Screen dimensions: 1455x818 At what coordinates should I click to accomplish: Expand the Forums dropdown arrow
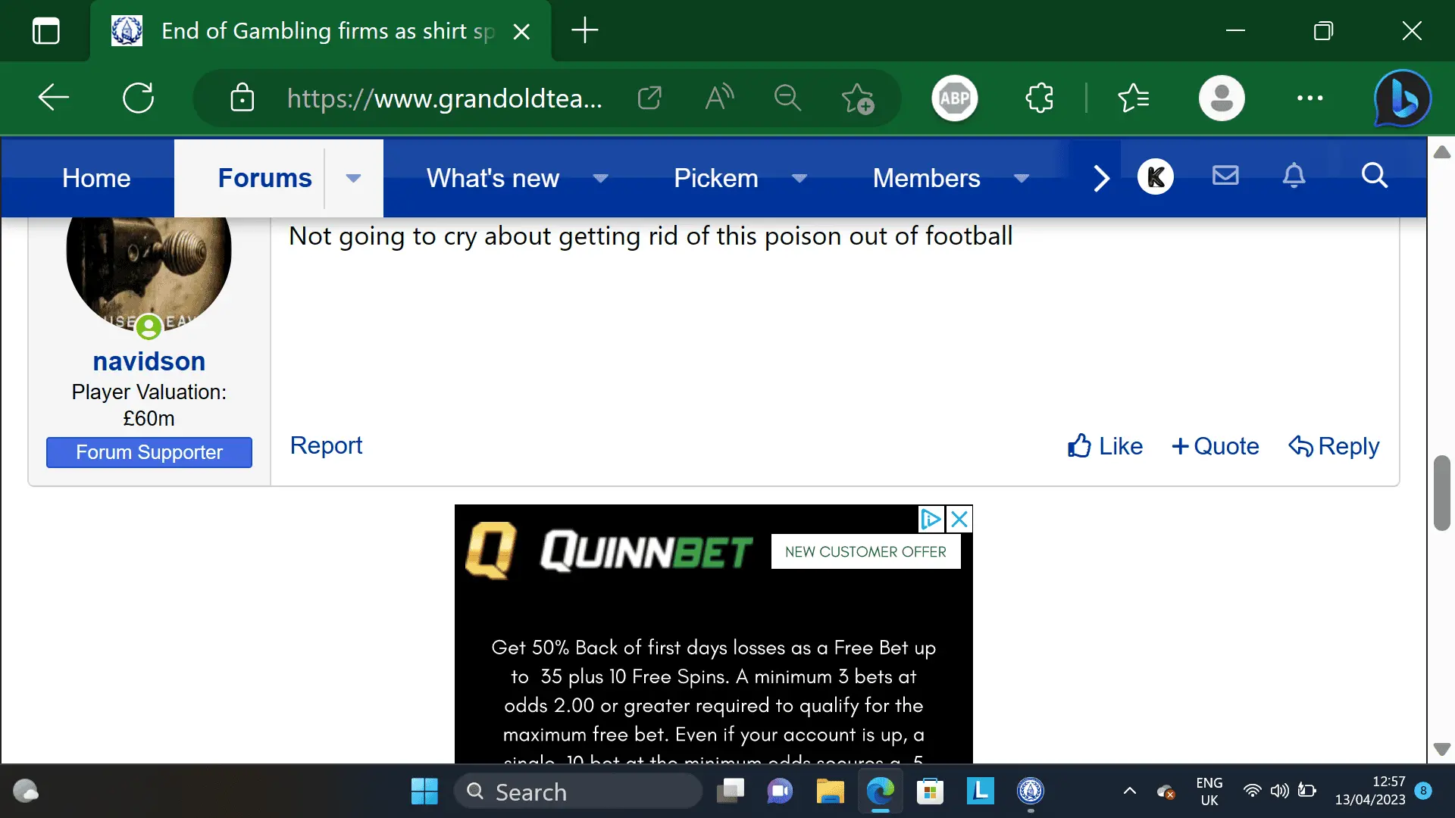pyautogui.click(x=353, y=179)
